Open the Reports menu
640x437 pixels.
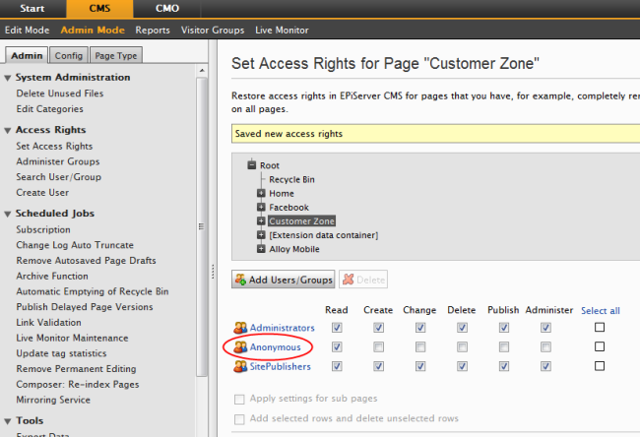point(153,31)
